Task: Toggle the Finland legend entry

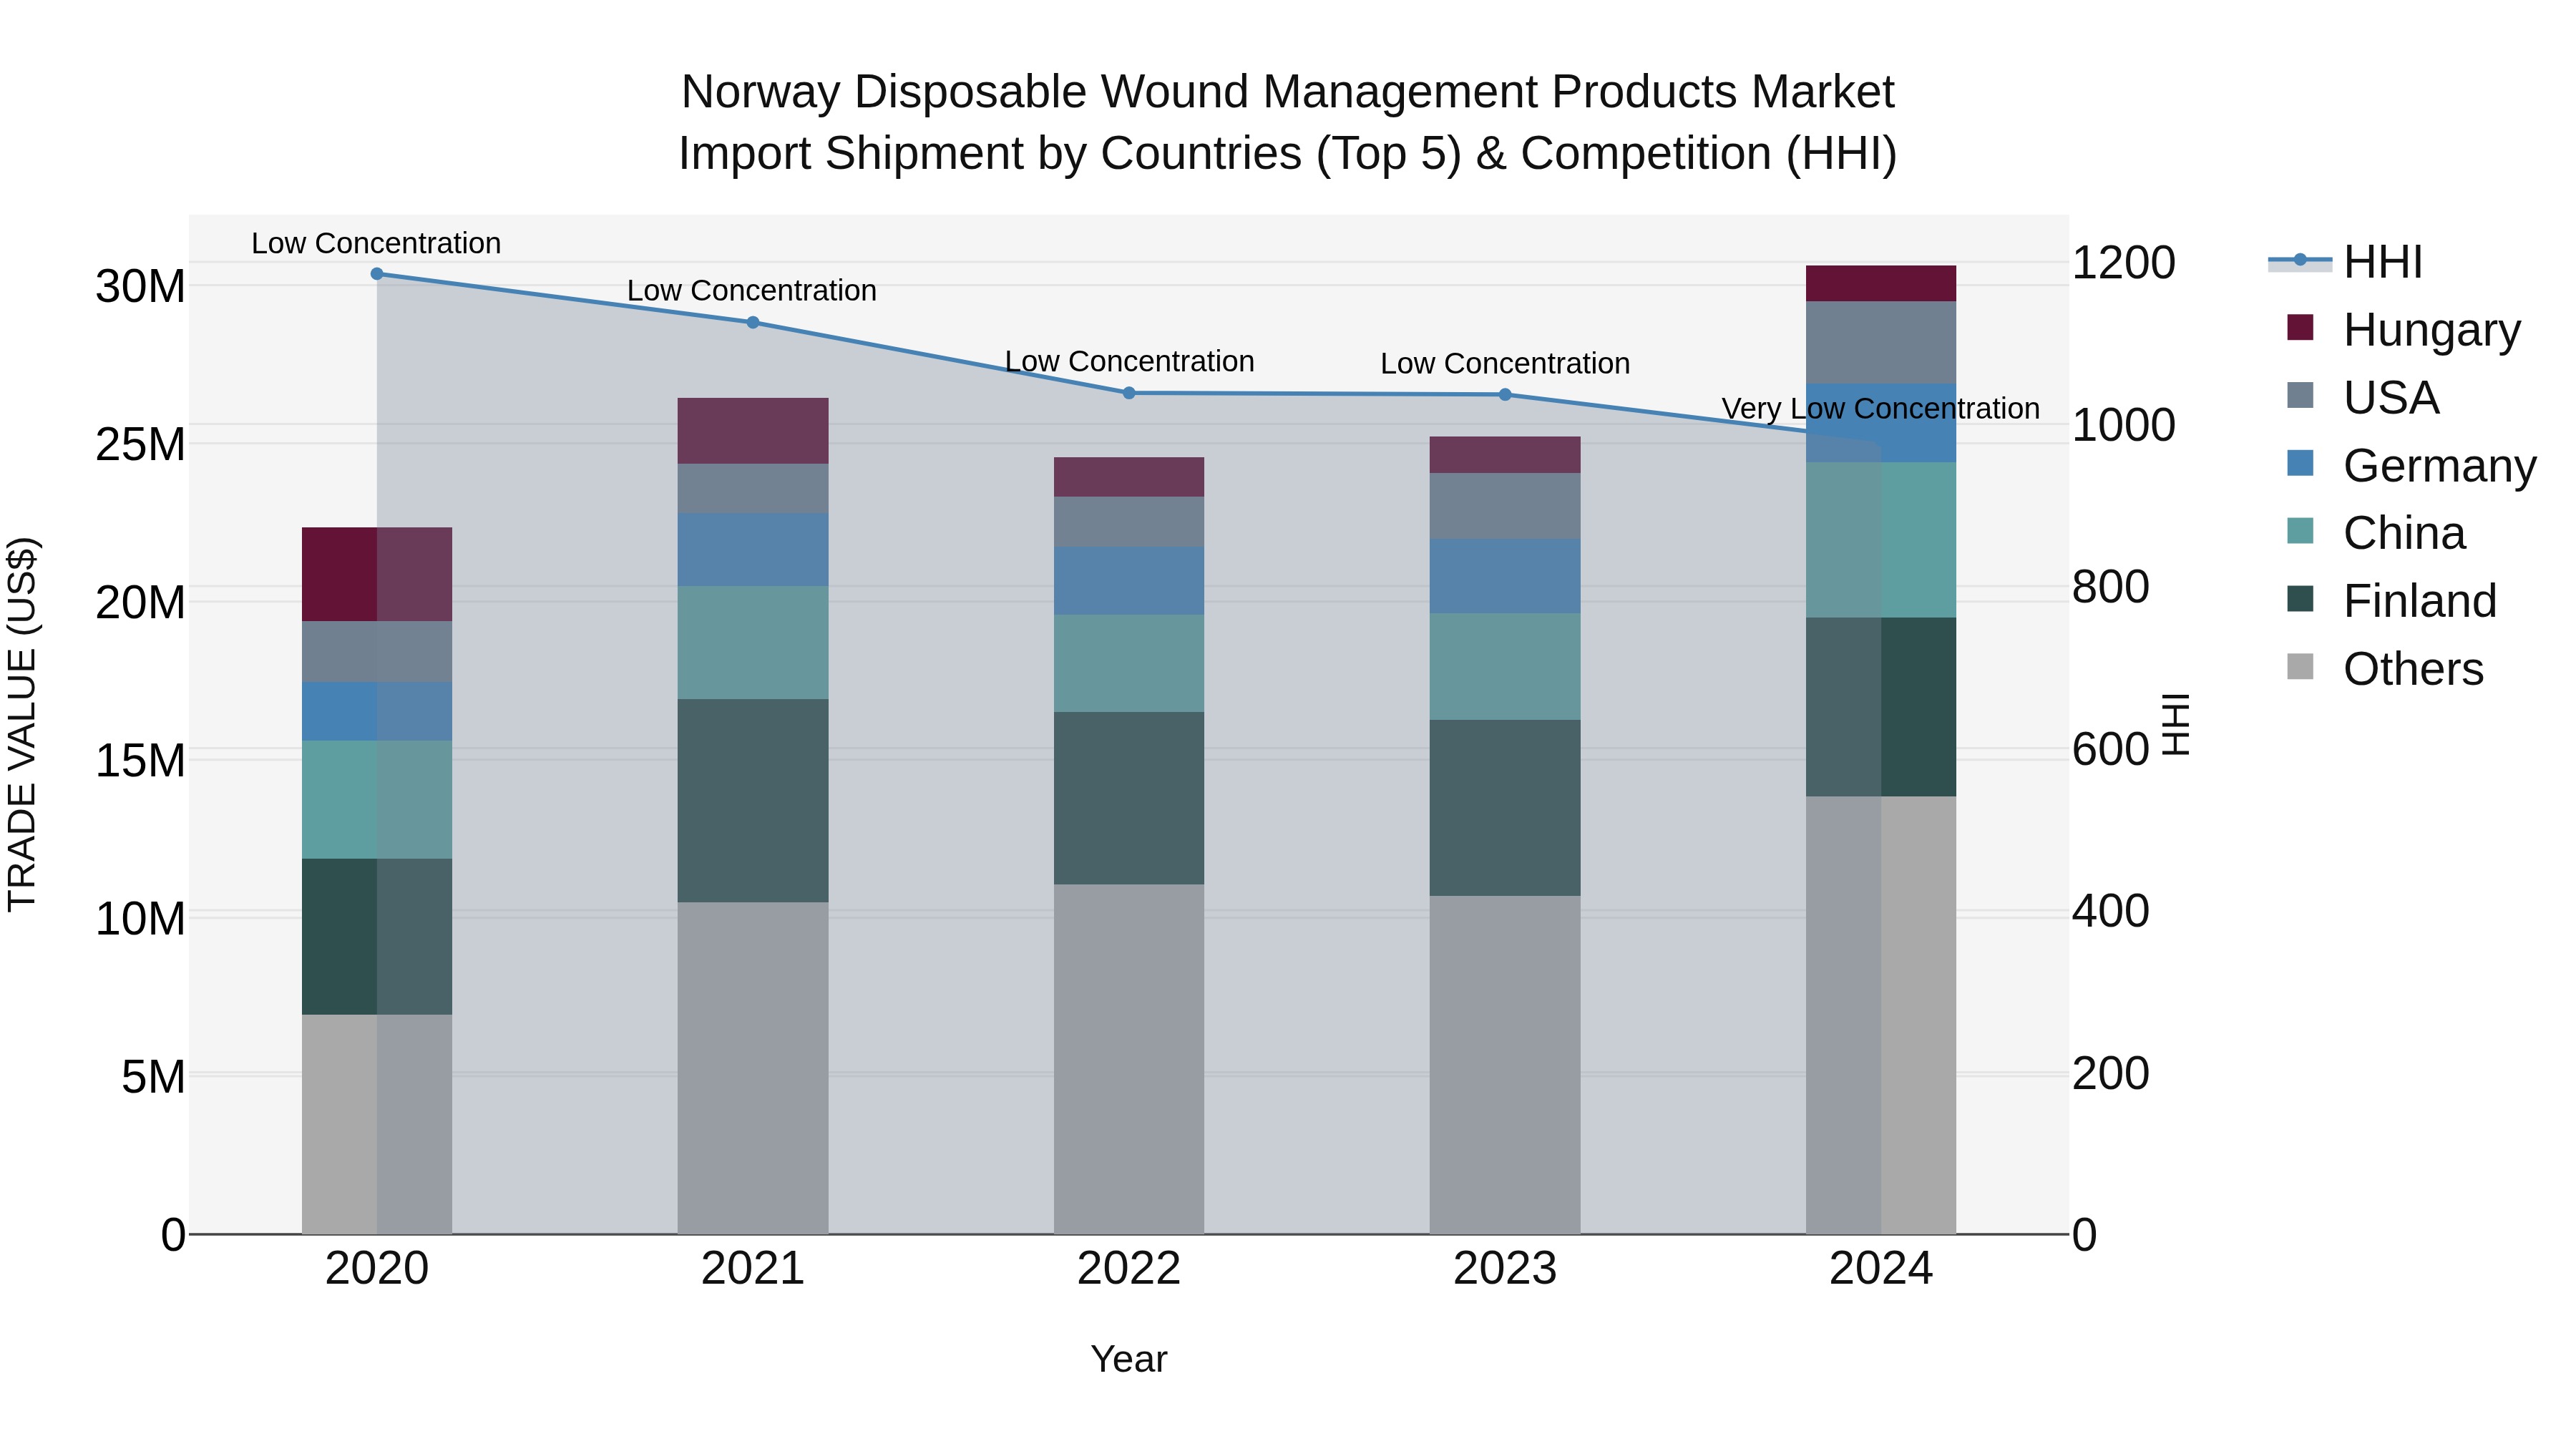Action: (2392, 600)
